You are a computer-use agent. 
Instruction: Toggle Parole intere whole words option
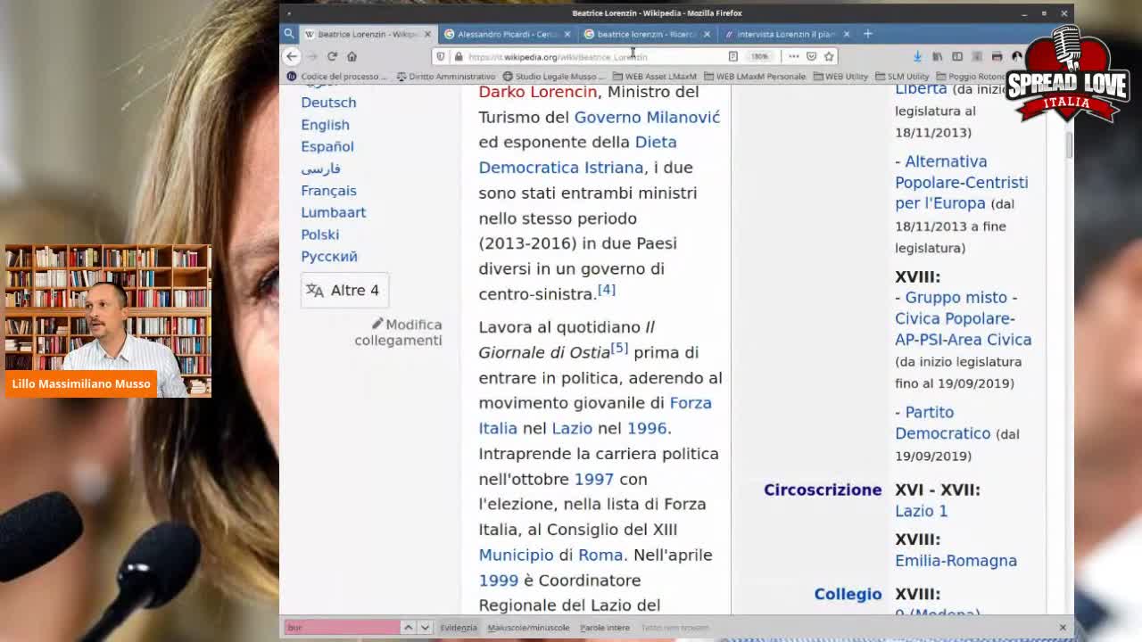[x=605, y=628]
